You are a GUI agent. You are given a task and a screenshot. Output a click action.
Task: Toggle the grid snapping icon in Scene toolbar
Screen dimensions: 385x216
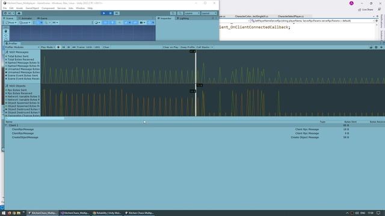(x=47, y=23)
